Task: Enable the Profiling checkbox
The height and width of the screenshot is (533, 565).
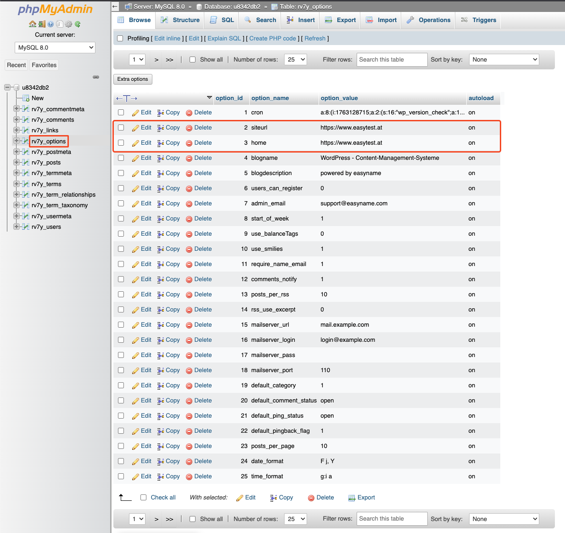Action: [120, 39]
